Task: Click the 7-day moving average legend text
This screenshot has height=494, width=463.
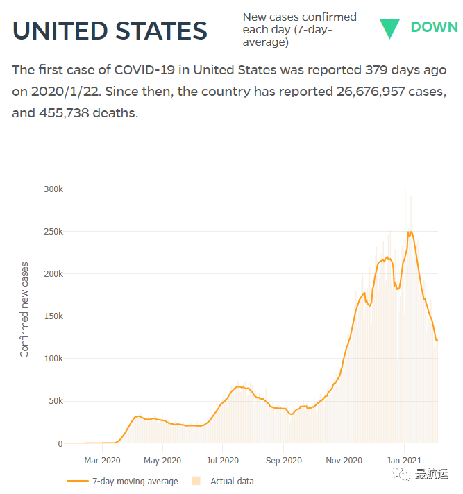Action: click(135, 482)
